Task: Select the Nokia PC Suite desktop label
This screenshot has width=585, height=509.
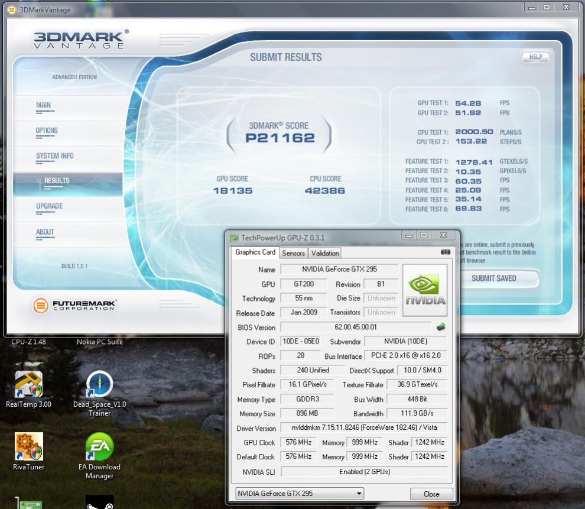Action: pos(100,342)
